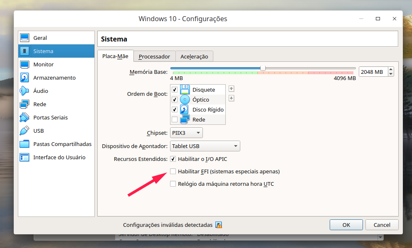Image resolution: width=412 pixels, height=248 pixels.
Task: Enable Rede in boot order
Action: 175,119
